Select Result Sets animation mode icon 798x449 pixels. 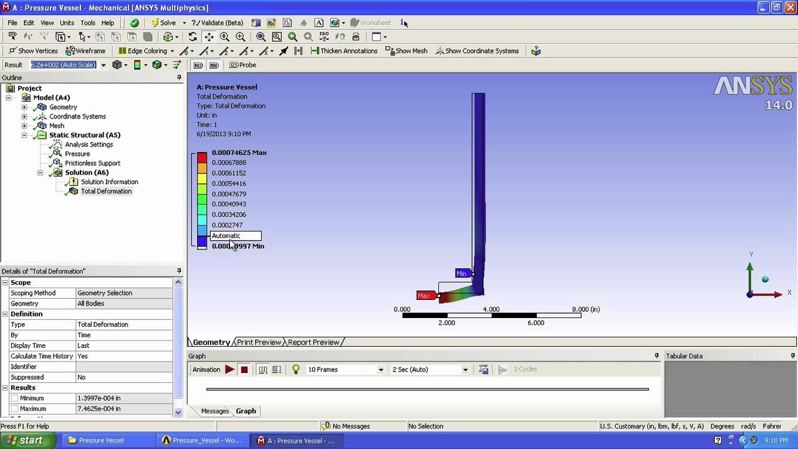click(x=277, y=370)
